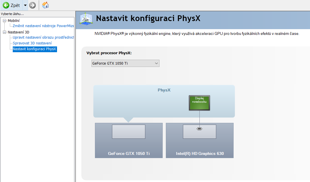
Task: Go to the Home page icon
Action: click(x=45, y=5)
